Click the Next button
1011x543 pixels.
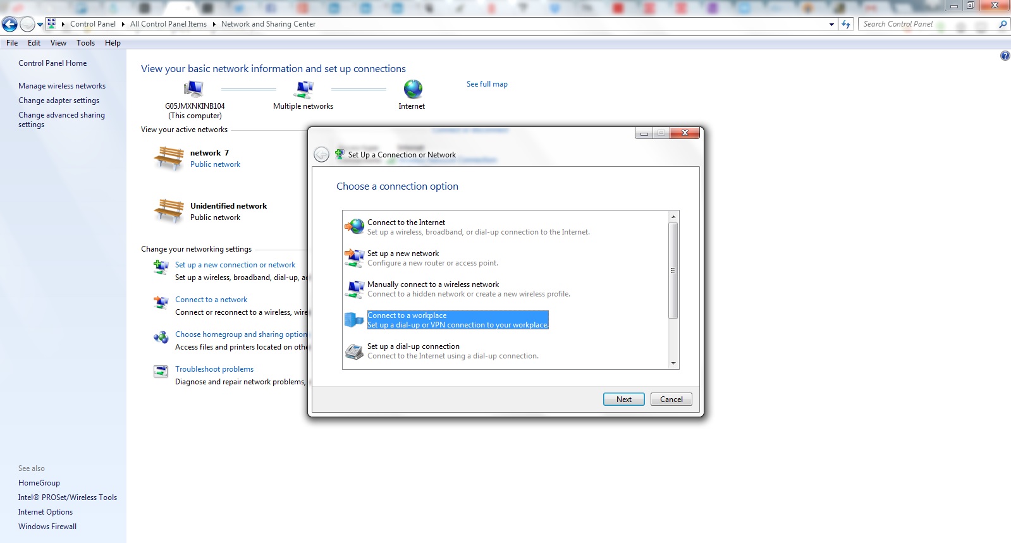point(624,400)
